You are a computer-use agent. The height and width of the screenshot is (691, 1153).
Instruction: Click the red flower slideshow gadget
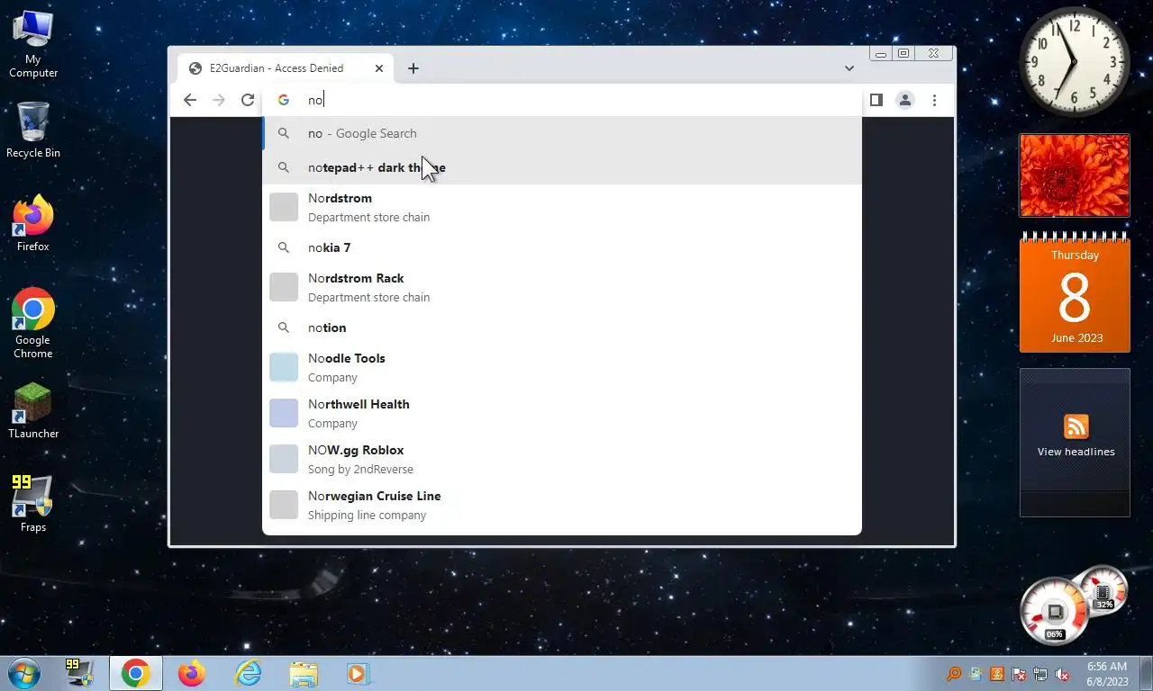pos(1074,175)
